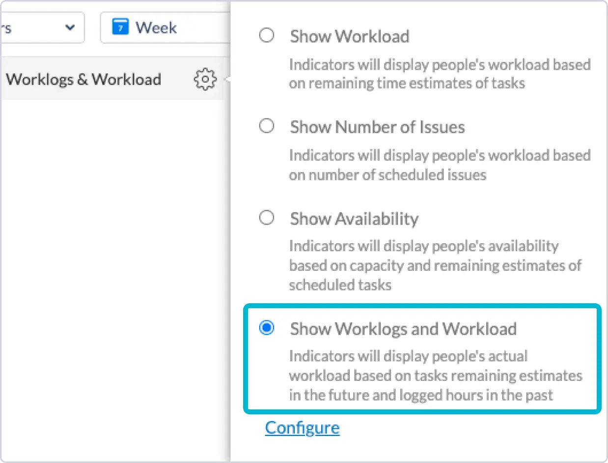Open the Configure link
The width and height of the screenshot is (608, 463).
[302, 428]
